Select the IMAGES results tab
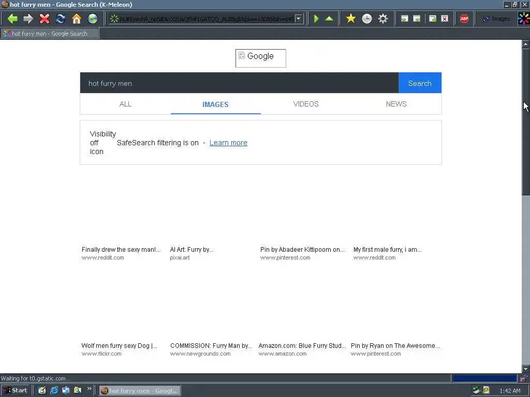The width and height of the screenshot is (530, 397). 216,104
